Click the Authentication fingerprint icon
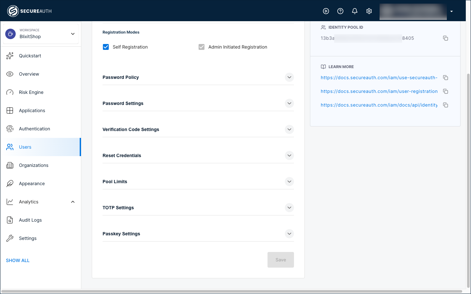471x294 pixels. [10, 129]
